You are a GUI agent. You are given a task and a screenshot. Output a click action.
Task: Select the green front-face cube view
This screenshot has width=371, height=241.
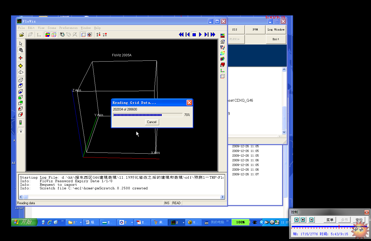21,97
